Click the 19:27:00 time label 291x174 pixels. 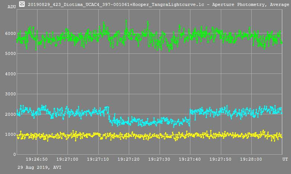67,159
